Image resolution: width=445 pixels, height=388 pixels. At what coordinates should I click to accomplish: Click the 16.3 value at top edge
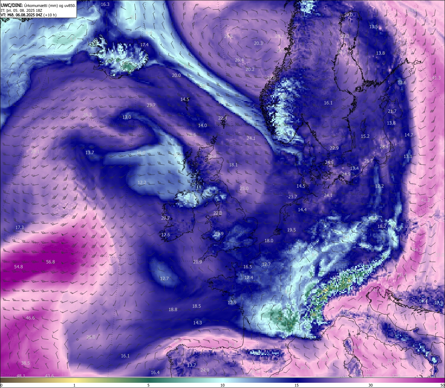tap(105, 4)
